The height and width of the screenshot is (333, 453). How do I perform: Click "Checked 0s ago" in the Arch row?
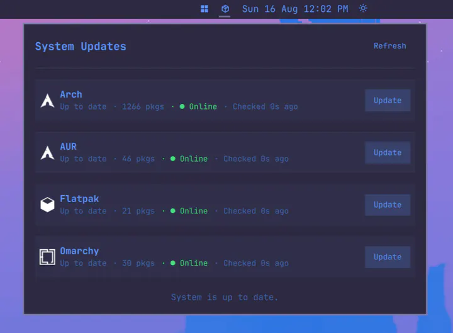pos(266,107)
